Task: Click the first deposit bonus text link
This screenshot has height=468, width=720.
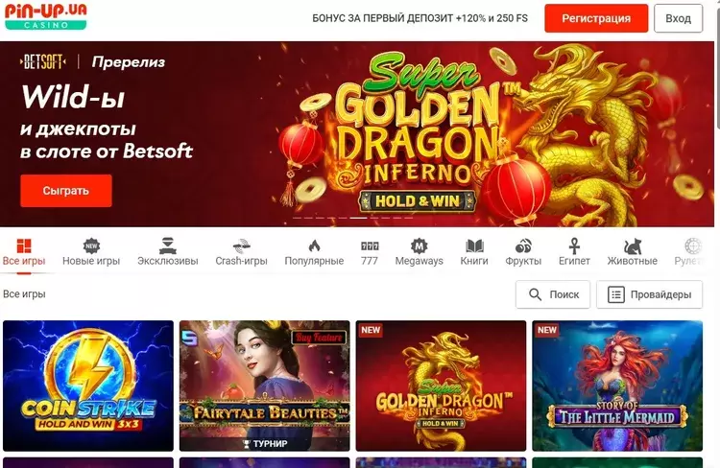Action: click(x=420, y=18)
